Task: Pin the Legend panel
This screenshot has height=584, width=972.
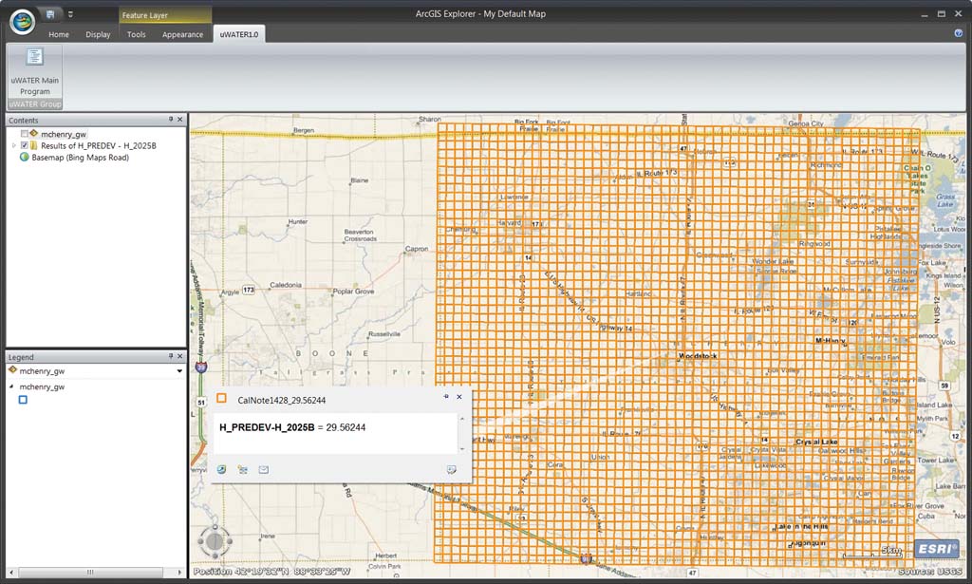Action: [171, 356]
